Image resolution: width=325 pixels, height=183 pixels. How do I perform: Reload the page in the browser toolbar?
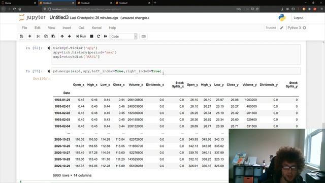coord(14,9)
